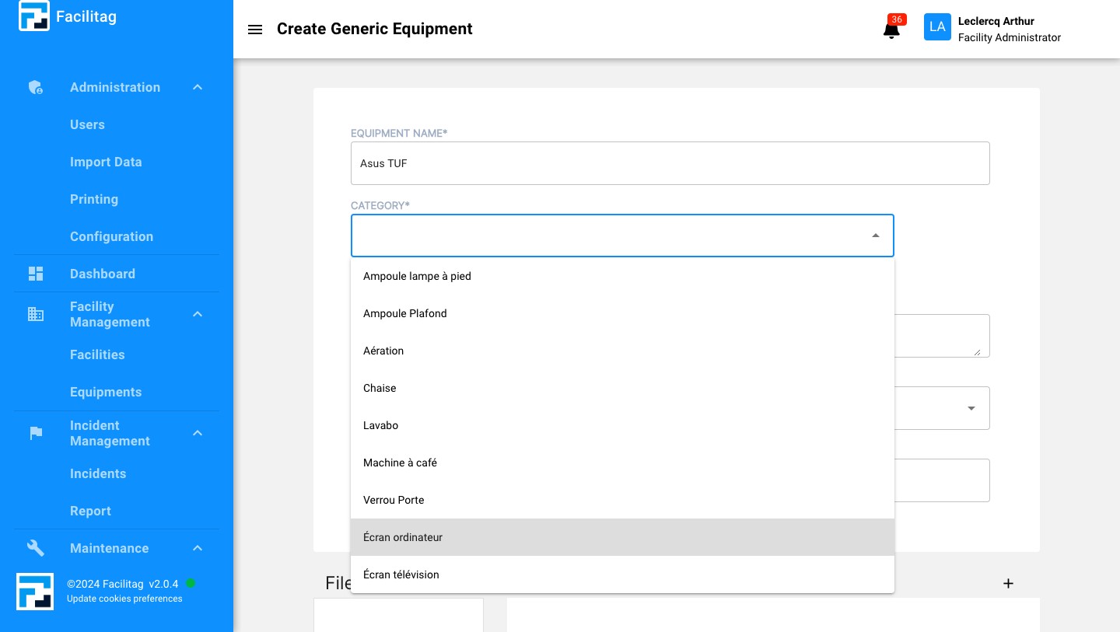Screen dimensions: 1120x632
Task: Click the Incident Management flag icon
Action: [x=36, y=433]
